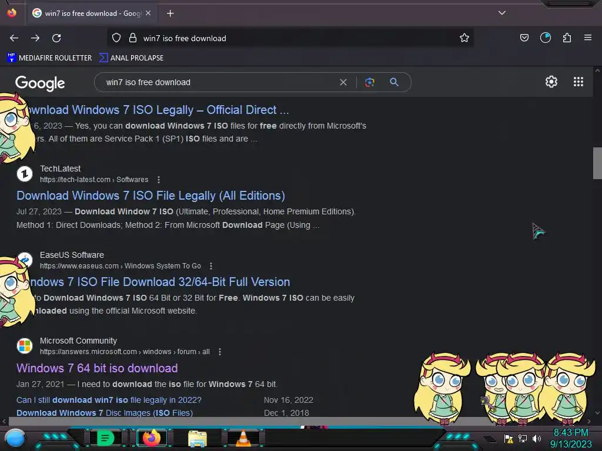Open Can I still download win7 iso file legally in 2022?
Image resolution: width=602 pixels, height=451 pixels.
[109, 400]
